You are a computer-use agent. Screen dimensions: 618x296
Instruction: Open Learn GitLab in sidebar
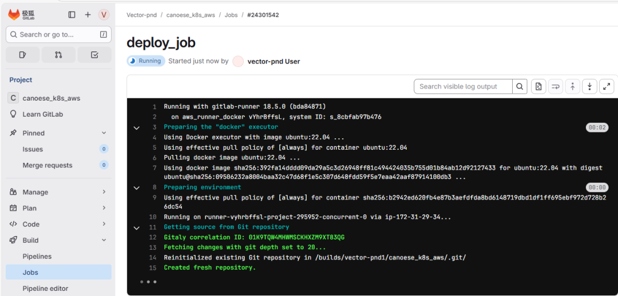[59, 114]
